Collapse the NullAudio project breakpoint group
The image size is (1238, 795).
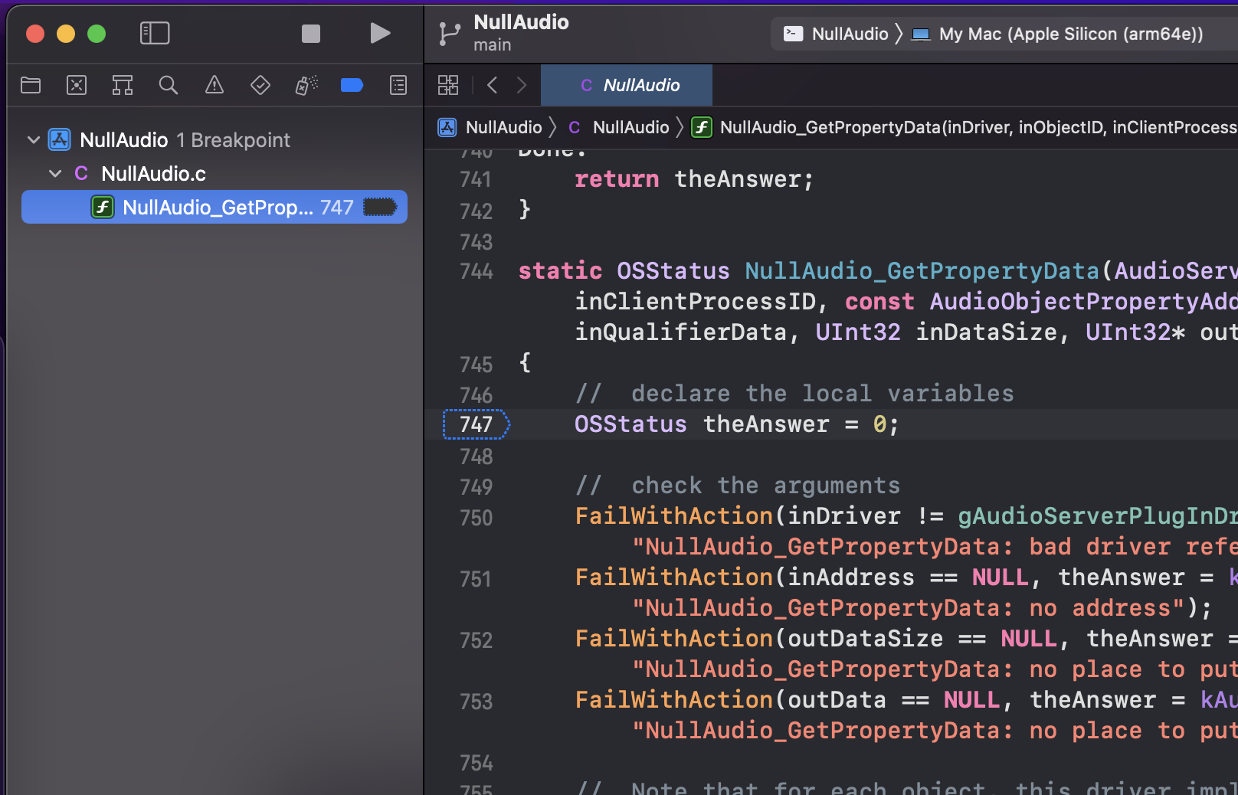tap(34, 140)
